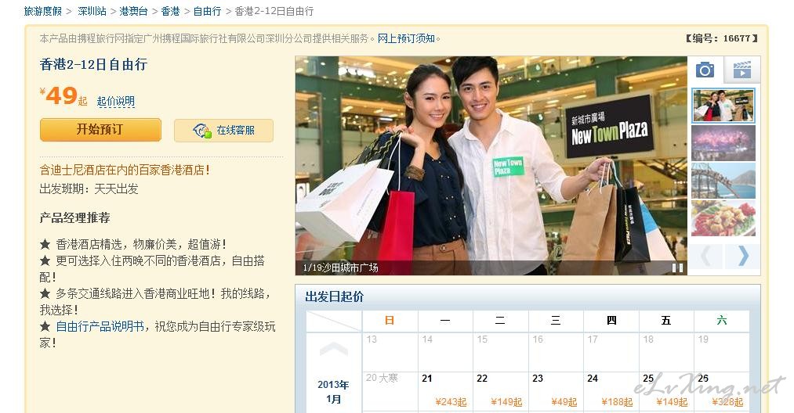794x413 pixels.
Task: Click the 在线客服 headset icon button
Action: click(x=223, y=131)
